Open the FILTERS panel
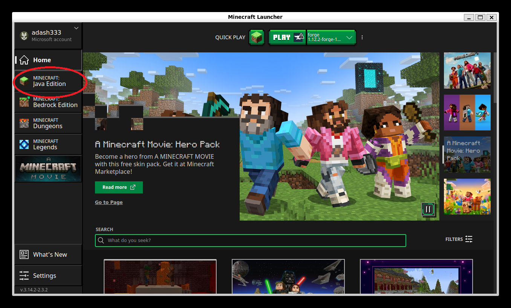 (x=459, y=239)
